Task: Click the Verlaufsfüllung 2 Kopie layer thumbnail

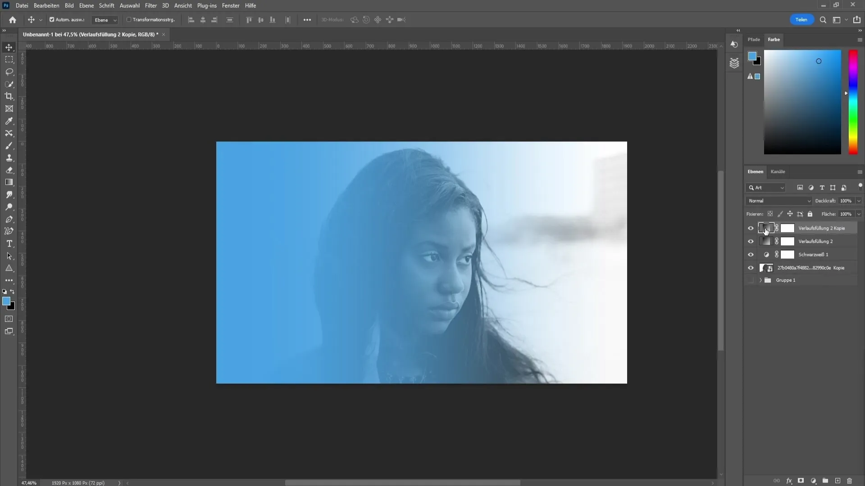Action: tap(765, 228)
